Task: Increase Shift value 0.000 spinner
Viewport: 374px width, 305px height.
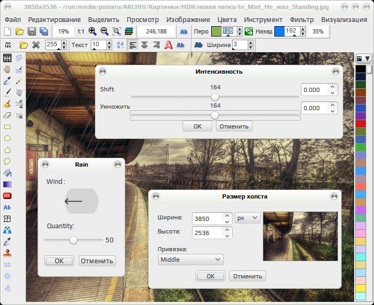Action: [333, 87]
